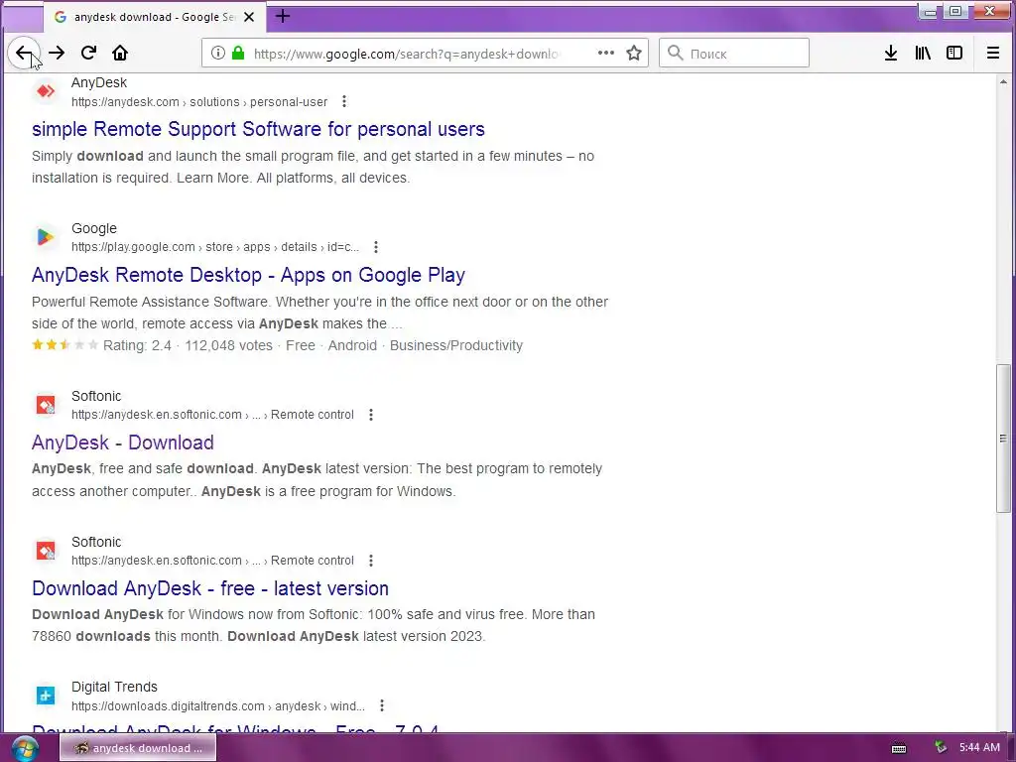
Task: Open more options for play.google.com result
Action: (376, 247)
